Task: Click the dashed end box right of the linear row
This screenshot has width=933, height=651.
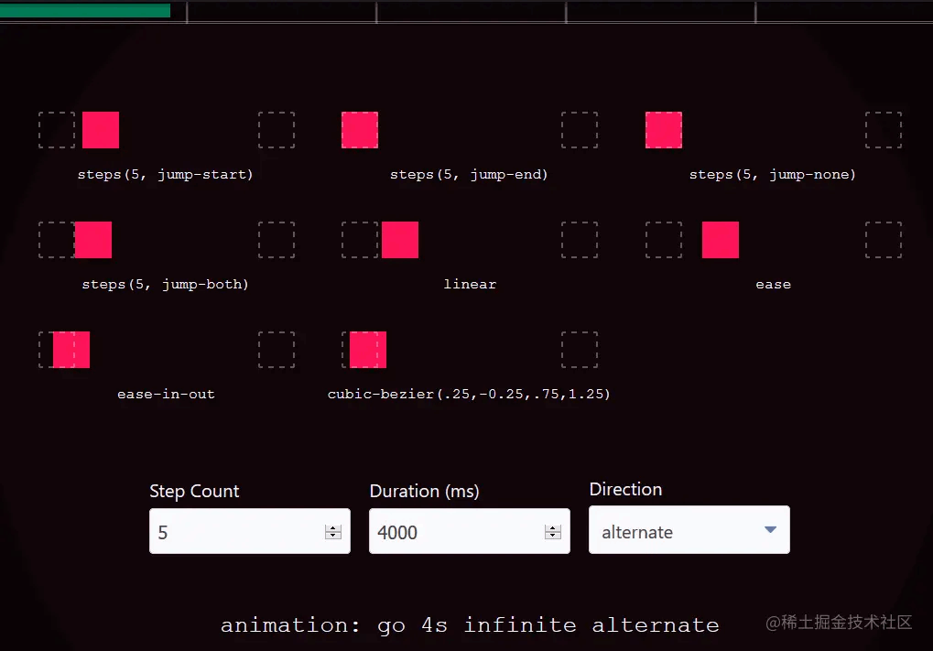Action: [x=580, y=240]
